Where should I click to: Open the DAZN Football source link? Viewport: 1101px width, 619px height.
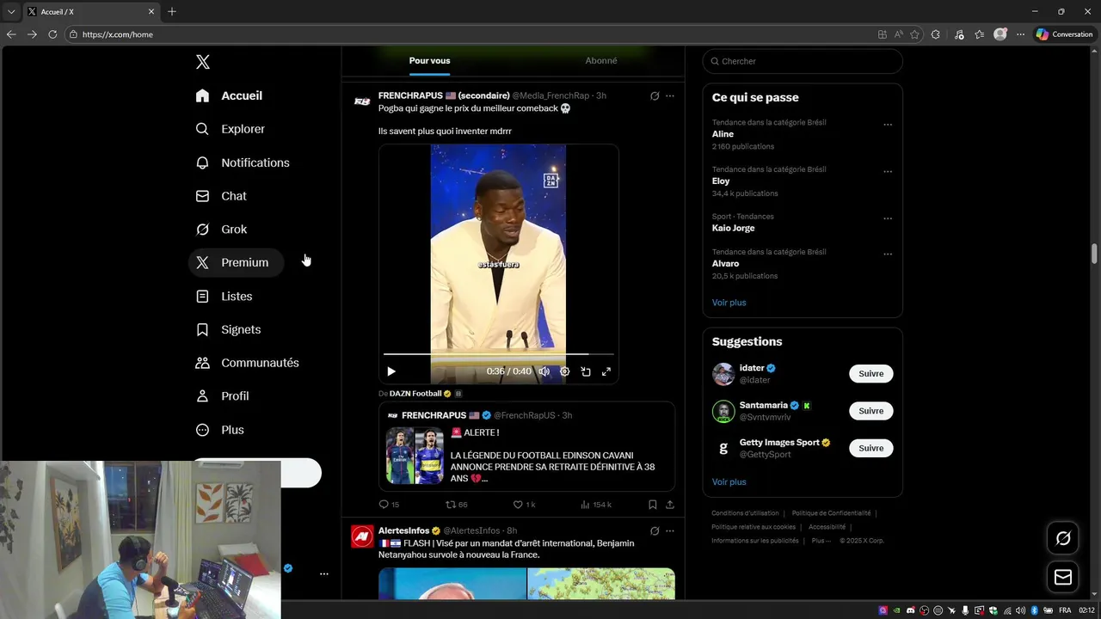(x=415, y=394)
